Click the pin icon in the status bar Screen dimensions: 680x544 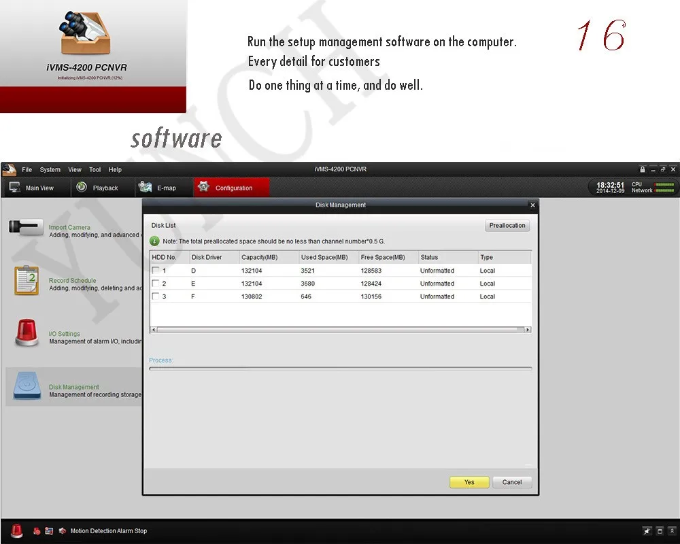click(647, 531)
